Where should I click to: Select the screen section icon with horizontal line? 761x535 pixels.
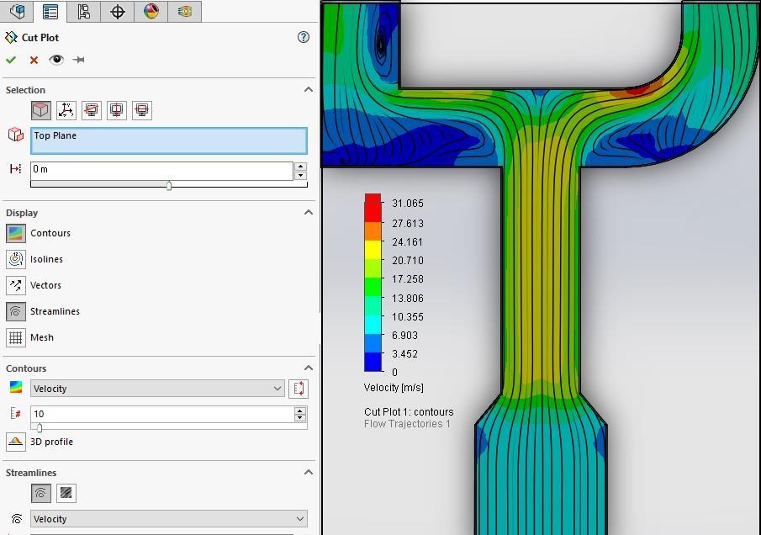point(142,110)
